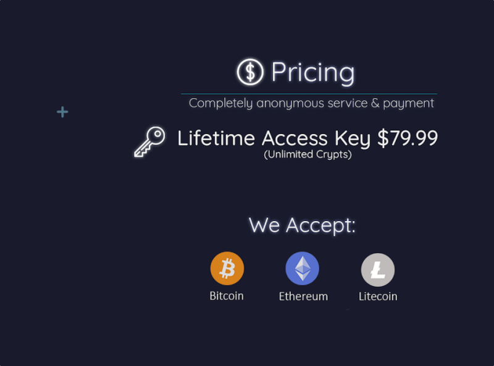Image resolution: width=494 pixels, height=366 pixels.
Task: Click the orange Bitcoin B symbol
Action: coord(227,268)
